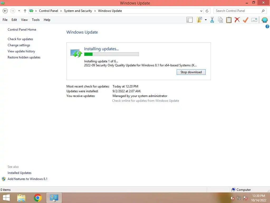Click the Control Panel icon in address bar
270x203 pixels.
pos(31,11)
